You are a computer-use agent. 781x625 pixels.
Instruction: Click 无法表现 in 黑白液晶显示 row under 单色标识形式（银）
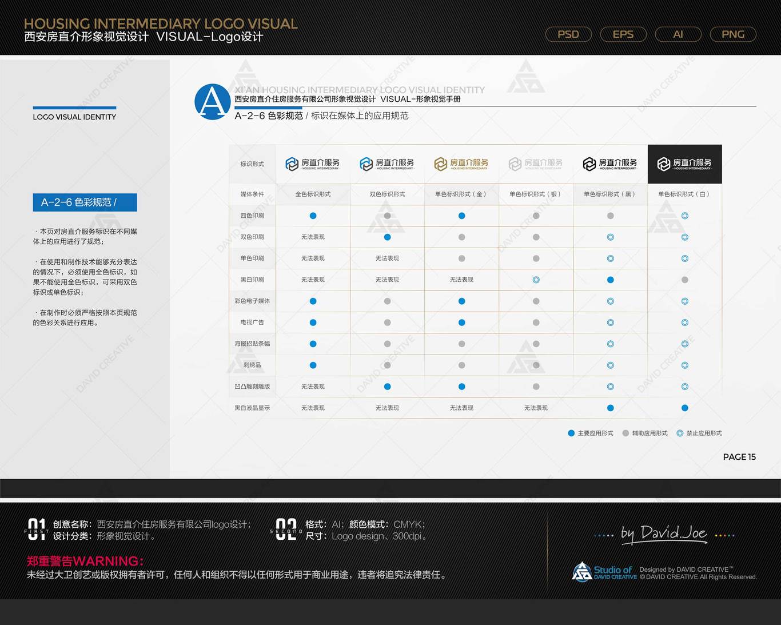[536, 408]
